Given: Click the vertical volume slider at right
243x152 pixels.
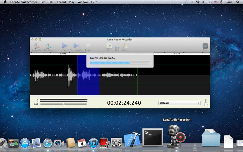Looking at the screenshot, I should (x=206, y=103).
